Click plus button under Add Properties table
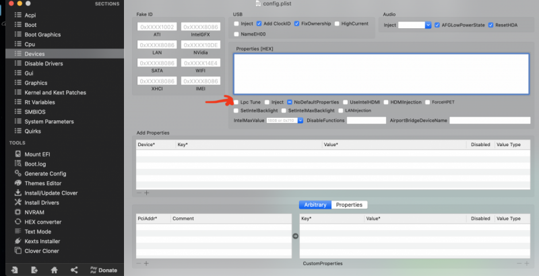Image resolution: width=539 pixels, height=276 pixels. coord(147,193)
